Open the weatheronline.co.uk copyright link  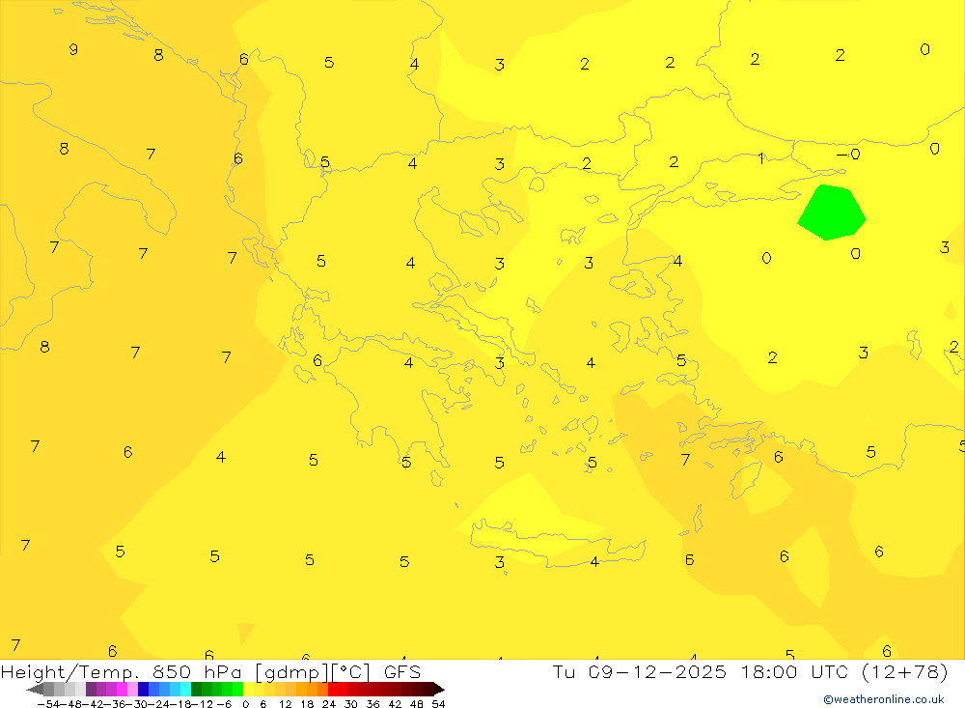coord(884,699)
